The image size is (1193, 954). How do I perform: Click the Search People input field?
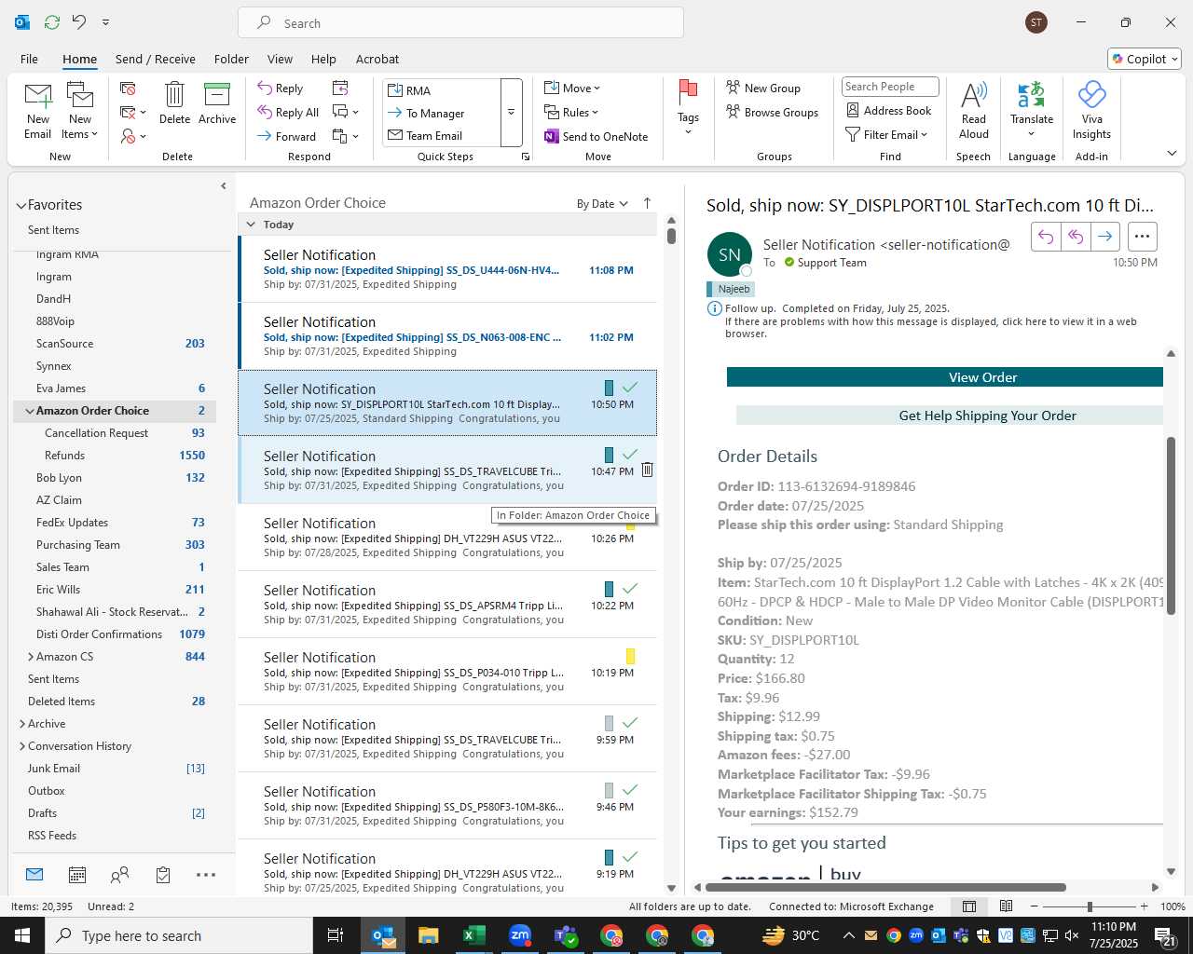pyautogui.click(x=890, y=87)
